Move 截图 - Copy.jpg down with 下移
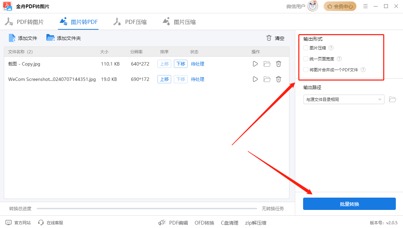 [x=180, y=63]
